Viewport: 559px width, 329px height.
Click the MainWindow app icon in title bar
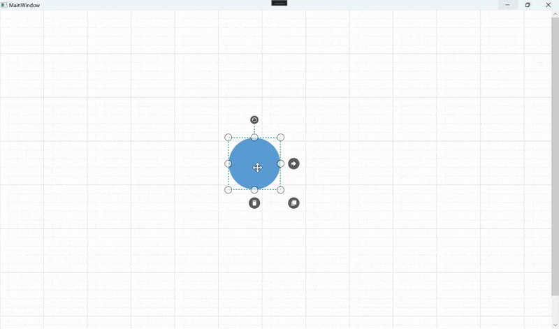pos(4,5)
